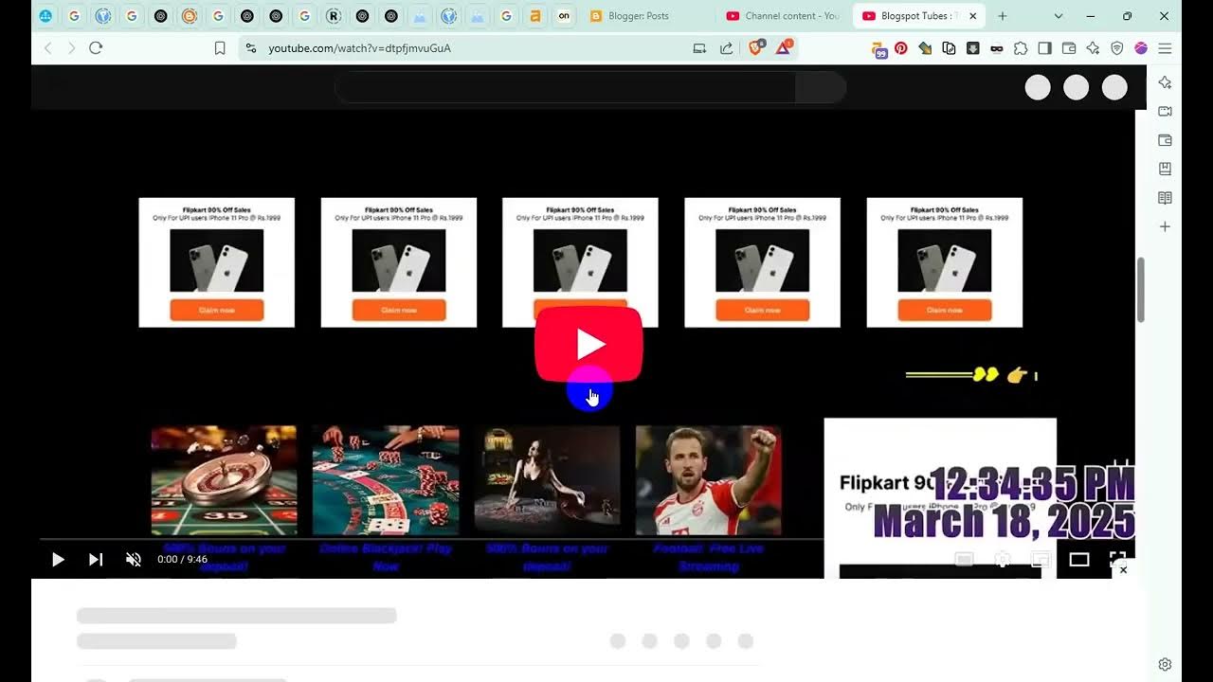Image resolution: width=1213 pixels, height=682 pixels.
Task: Open Brave Shields in the address bar
Action: (755, 47)
